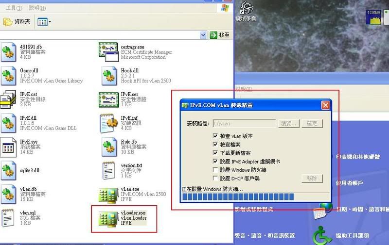Open 聲音、語音、和音訊裝置 link
389x245 pixels.
tap(265, 236)
